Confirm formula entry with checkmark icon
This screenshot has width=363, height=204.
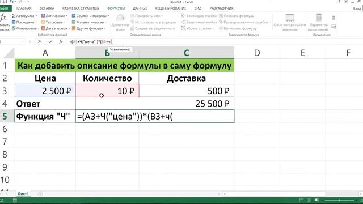(x=50, y=41)
